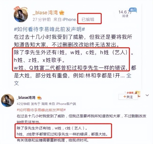This screenshot has height=144, width=153.
Task: Click the badge beside the top username
Action: pyautogui.click(x=62, y=12)
